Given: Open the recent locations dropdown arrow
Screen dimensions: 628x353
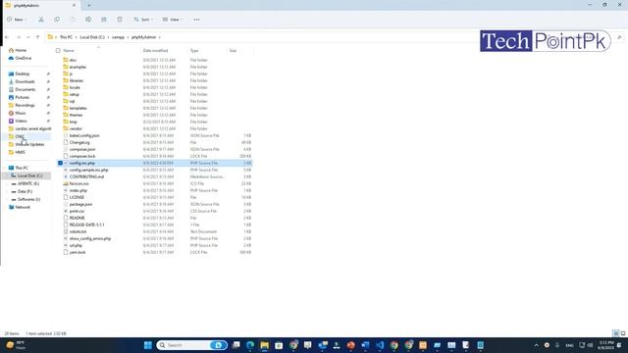Looking at the screenshot, I should point(28,37).
